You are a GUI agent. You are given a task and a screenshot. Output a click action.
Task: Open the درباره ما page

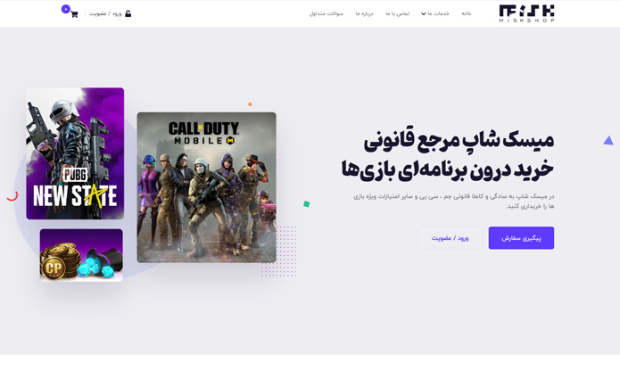[x=364, y=13]
